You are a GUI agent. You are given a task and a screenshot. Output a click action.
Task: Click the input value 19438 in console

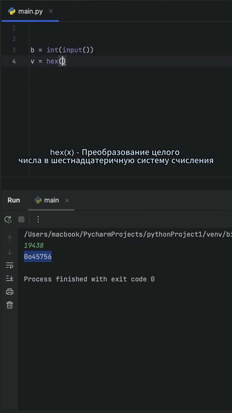34,245
